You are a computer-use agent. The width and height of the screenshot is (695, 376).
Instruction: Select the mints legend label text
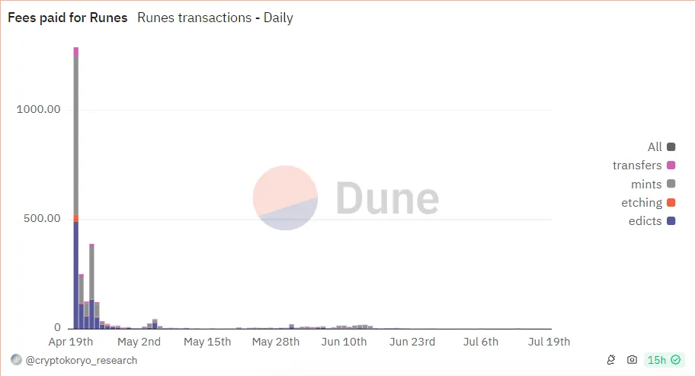coord(646,184)
